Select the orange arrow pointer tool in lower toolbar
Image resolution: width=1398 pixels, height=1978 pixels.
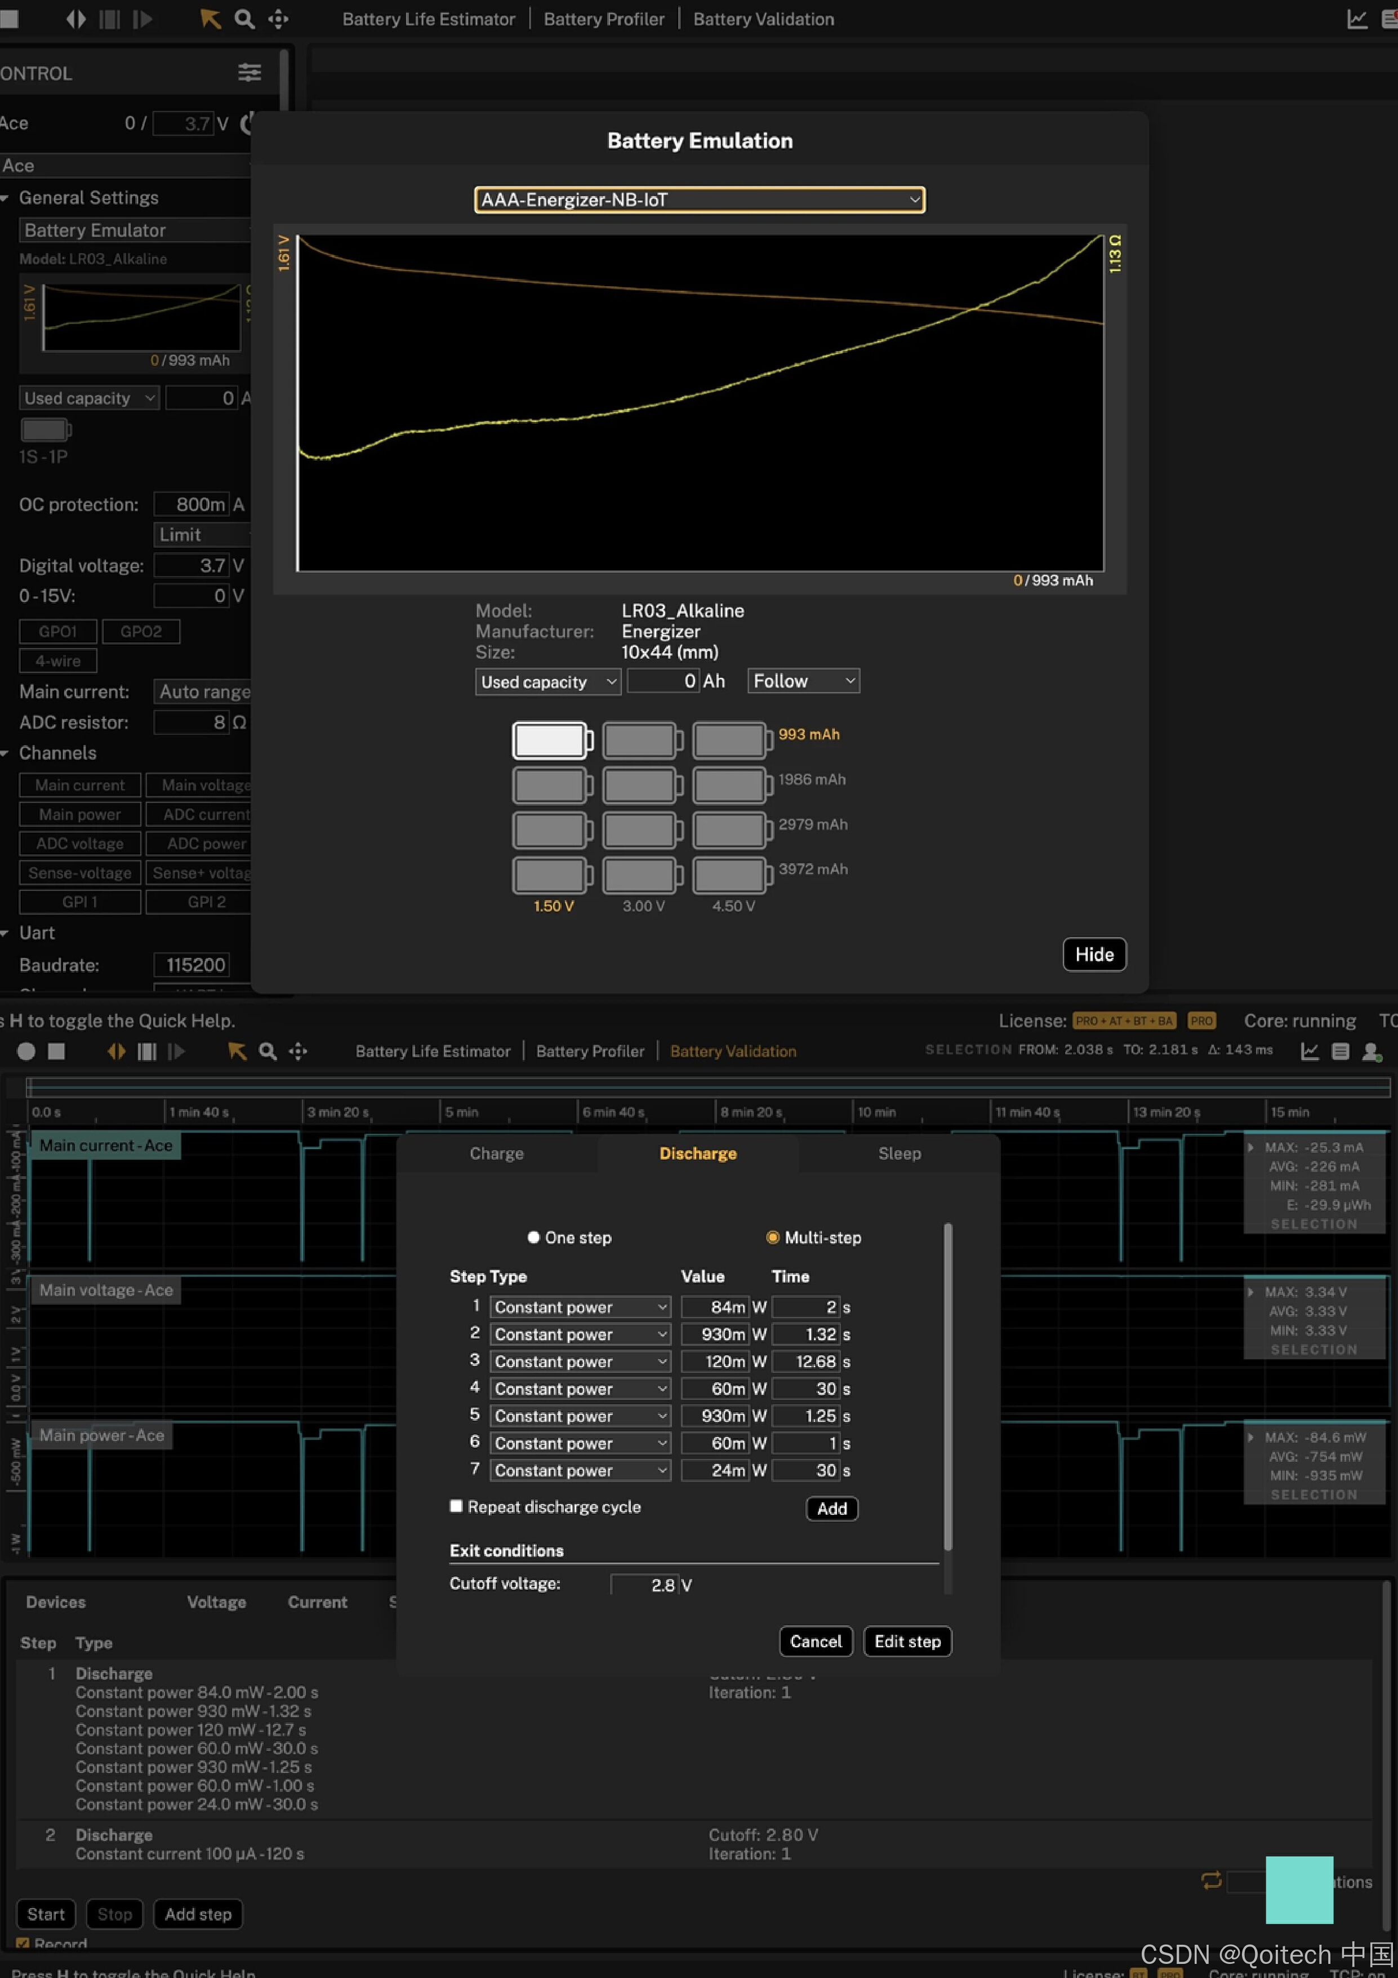tap(237, 1051)
